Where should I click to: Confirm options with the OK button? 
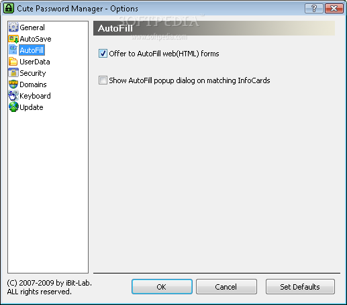(x=162, y=286)
